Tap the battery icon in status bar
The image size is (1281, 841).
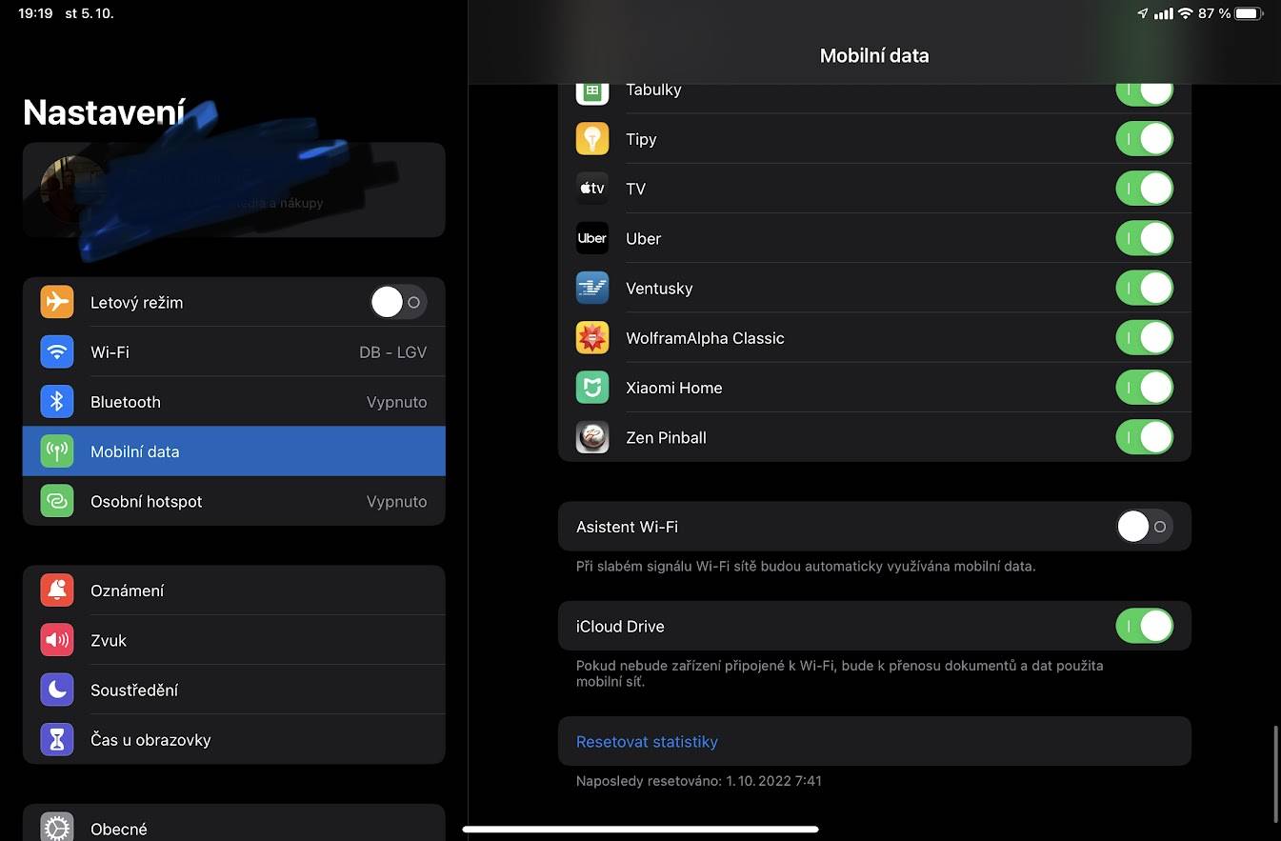tap(1249, 13)
